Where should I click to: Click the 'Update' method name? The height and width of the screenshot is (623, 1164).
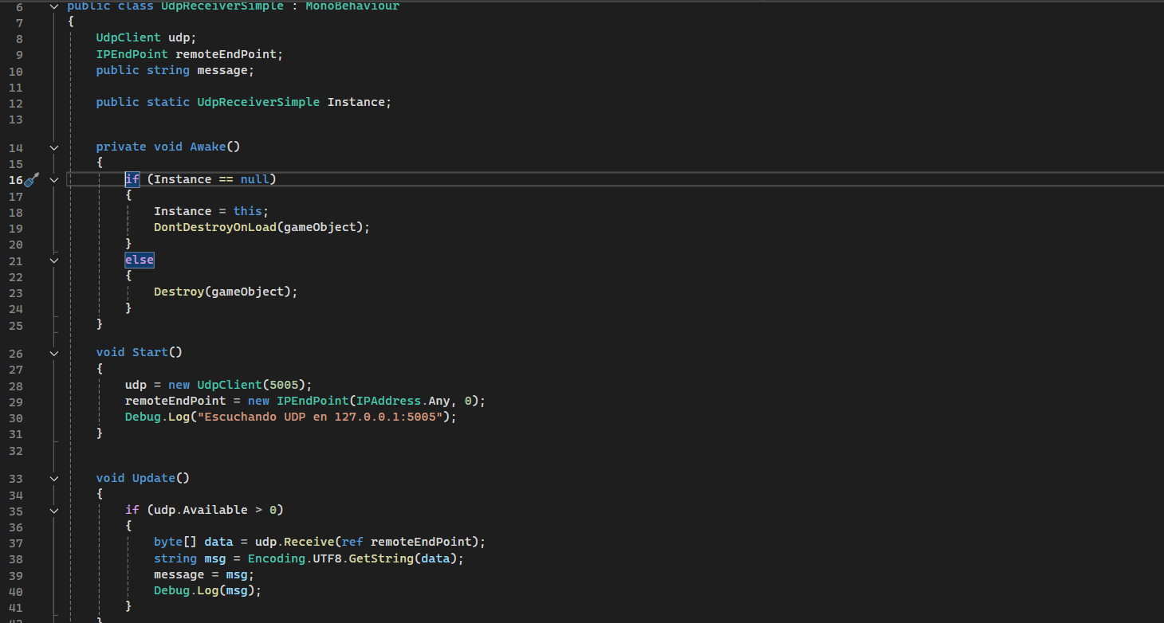pyautogui.click(x=153, y=478)
